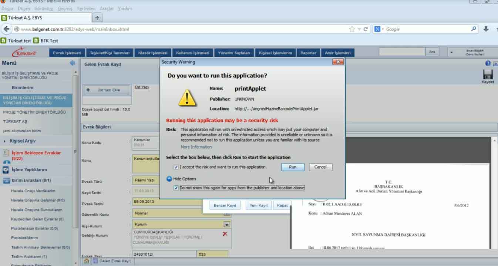Click the Ara search button
The width and height of the screenshot is (498, 266).
pos(432,52)
